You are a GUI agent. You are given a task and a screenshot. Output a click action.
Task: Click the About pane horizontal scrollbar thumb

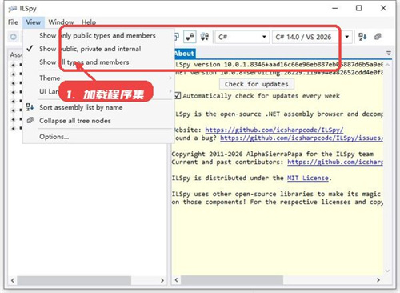tap(232, 280)
